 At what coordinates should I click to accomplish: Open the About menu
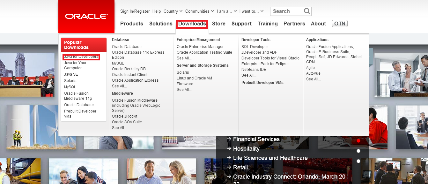[x=318, y=24]
